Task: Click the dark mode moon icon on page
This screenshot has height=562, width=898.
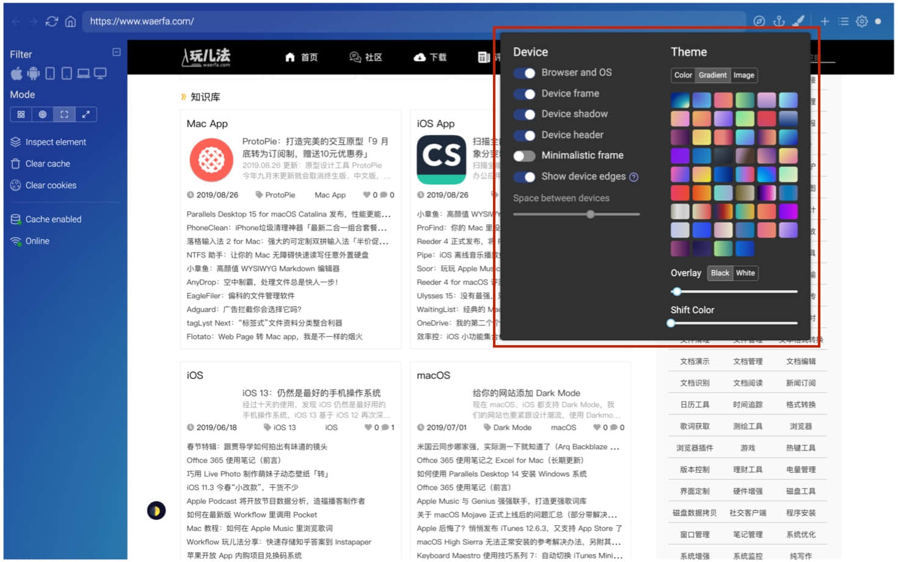Action: pos(156,511)
